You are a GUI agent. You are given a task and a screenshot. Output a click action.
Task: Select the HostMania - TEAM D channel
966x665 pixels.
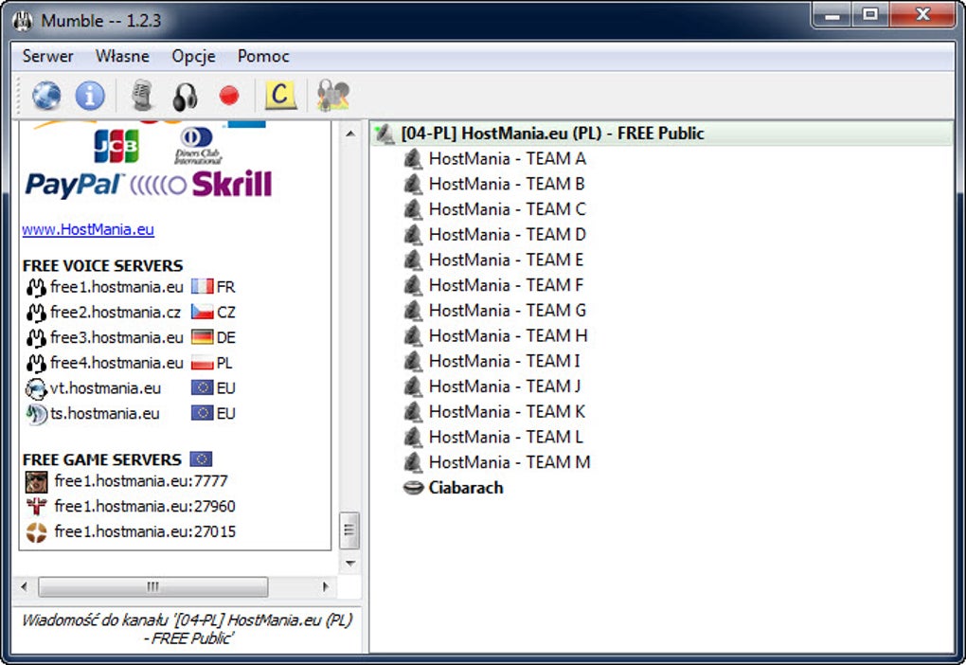507,235
